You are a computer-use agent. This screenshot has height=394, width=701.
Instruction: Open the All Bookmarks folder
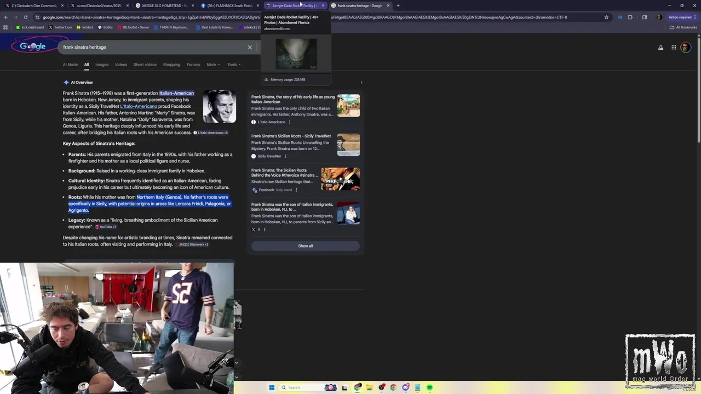pos(683,27)
